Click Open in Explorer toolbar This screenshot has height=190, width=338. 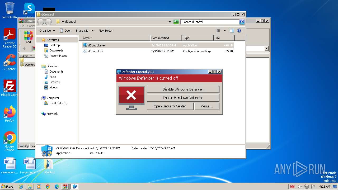click(x=65, y=31)
